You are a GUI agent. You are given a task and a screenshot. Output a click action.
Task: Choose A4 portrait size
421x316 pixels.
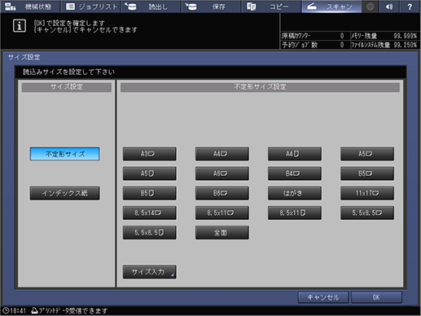tap(295, 154)
